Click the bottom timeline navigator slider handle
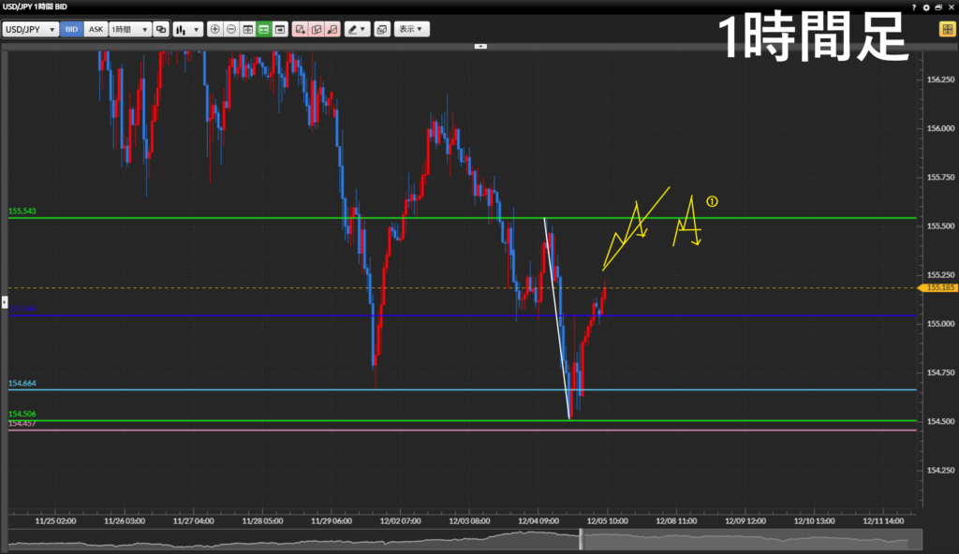Image resolution: width=959 pixels, height=554 pixels. click(x=580, y=539)
